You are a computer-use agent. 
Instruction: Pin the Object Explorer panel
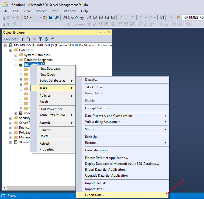[x=105, y=32]
